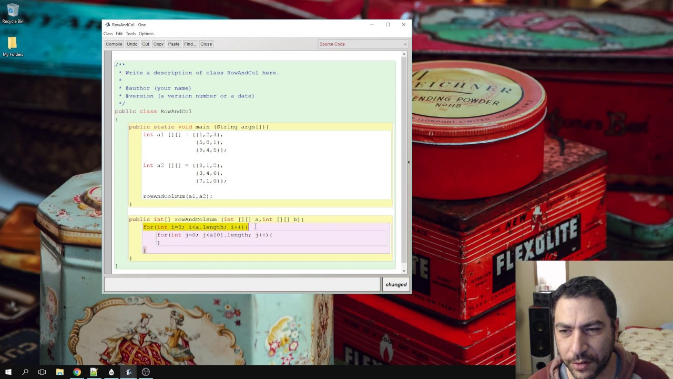Click the editor scrollbar up arrow
Screen dimensions: 673x379
(404, 54)
